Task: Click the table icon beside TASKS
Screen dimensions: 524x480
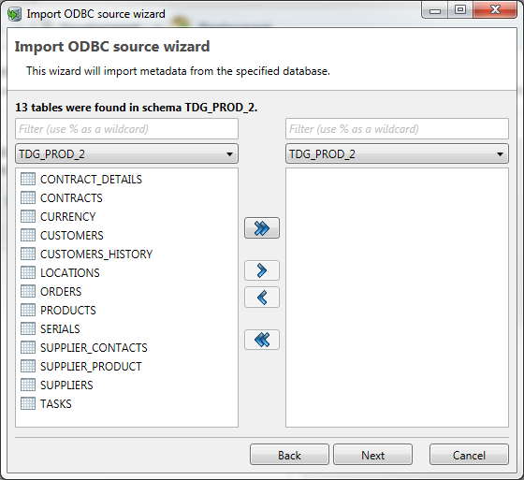Action: [x=28, y=404]
